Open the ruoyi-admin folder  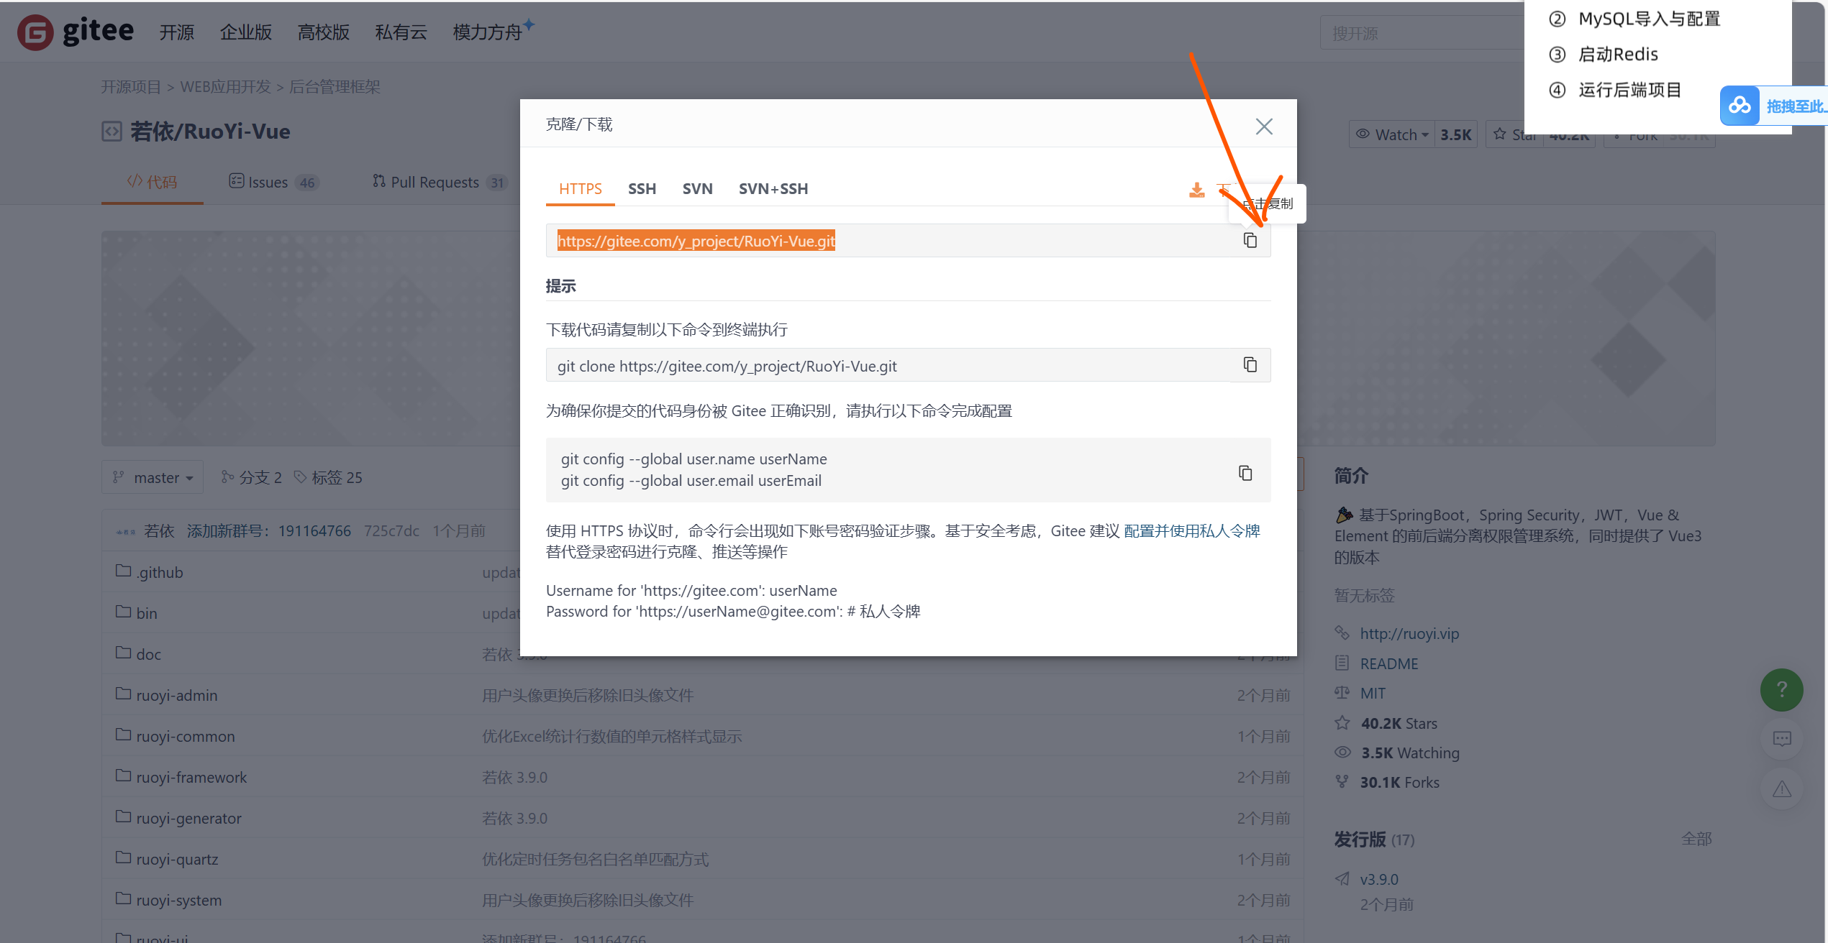coord(176,695)
